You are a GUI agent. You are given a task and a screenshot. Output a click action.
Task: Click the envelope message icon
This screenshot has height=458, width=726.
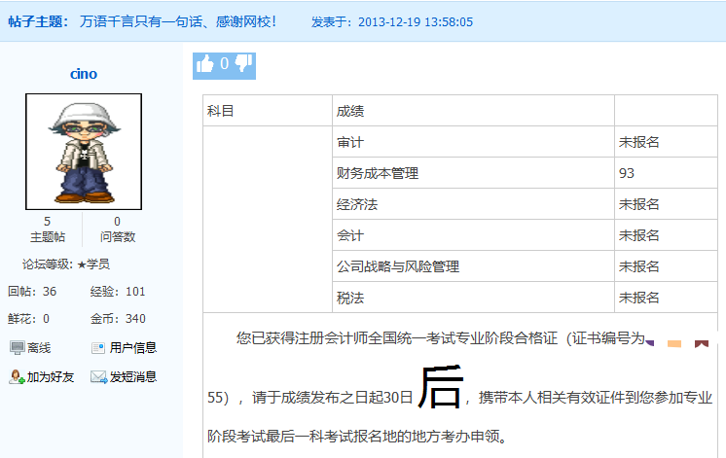[98, 377]
